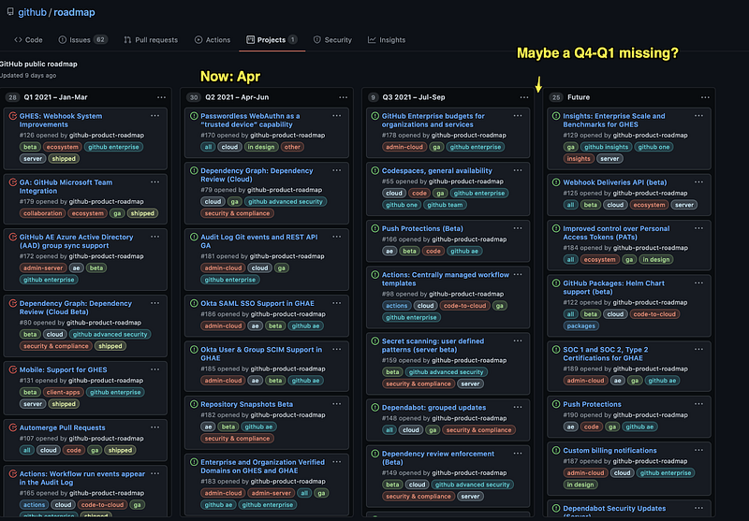The image size is (749, 521).
Task: Click open-issue icon on Audit Log Git events card
Action: [x=194, y=238]
